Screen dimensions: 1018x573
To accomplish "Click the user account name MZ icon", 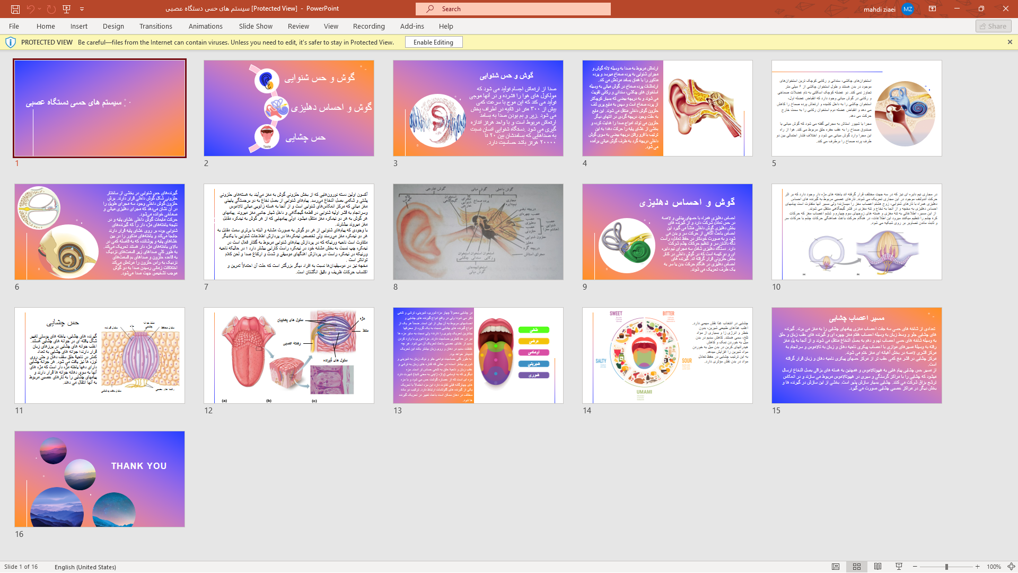I will coord(908,8).
